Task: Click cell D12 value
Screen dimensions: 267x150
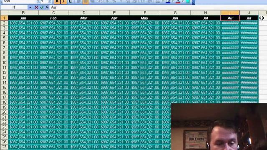Action: click(x=84, y=72)
